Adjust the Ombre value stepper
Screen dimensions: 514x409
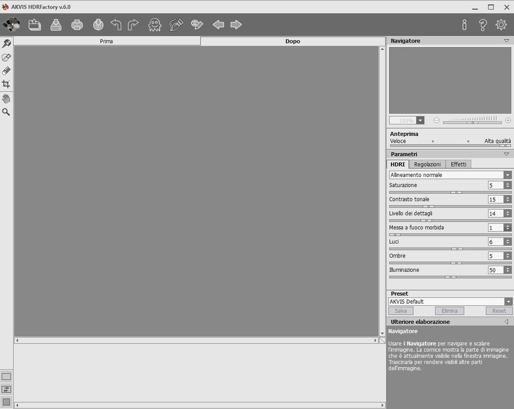pyautogui.click(x=508, y=256)
